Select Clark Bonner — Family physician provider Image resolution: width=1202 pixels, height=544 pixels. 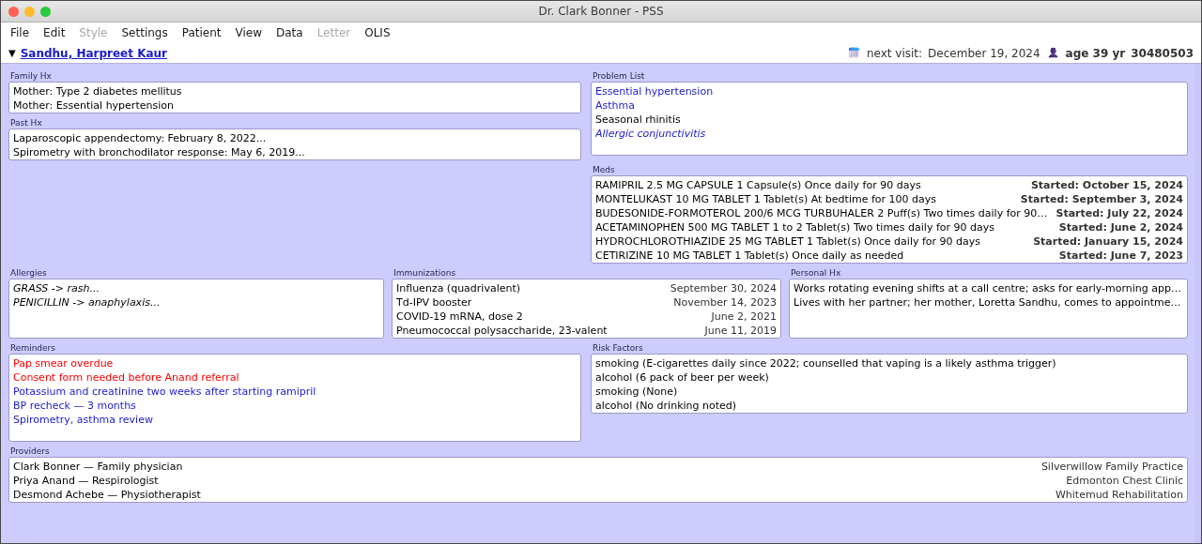pos(598,467)
